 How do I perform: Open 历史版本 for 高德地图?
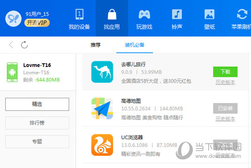coord(225,119)
